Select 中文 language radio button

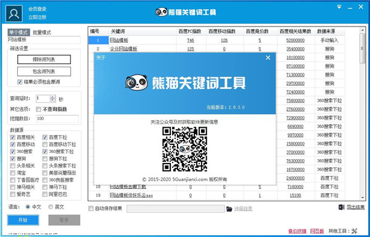pyautogui.click(x=28, y=207)
